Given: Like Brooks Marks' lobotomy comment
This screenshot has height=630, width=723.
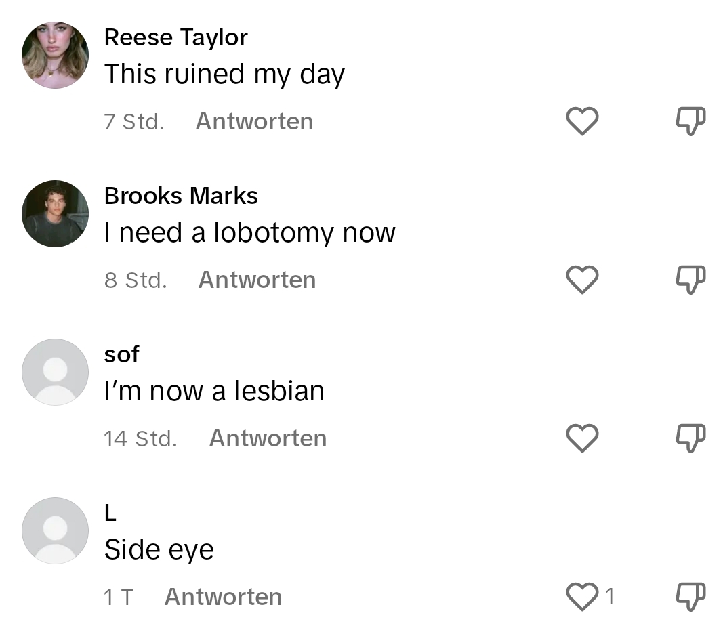Looking at the screenshot, I should (x=582, y=280).
